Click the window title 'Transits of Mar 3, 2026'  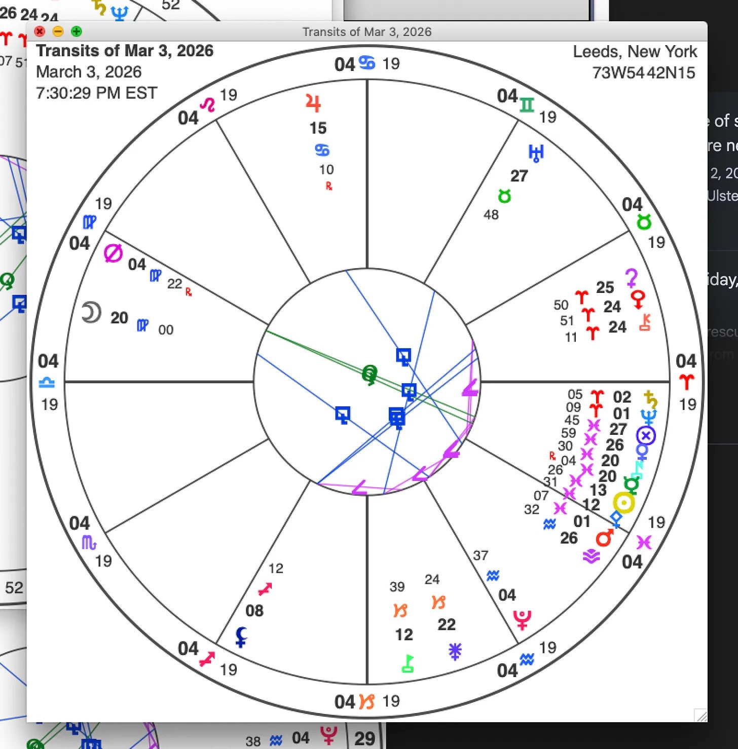coord(366,32)
